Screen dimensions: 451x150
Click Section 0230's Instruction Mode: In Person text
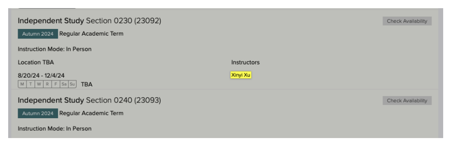tap(55, 49)
